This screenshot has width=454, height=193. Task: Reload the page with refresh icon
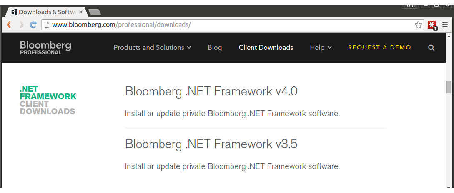[x=33, y=25]
